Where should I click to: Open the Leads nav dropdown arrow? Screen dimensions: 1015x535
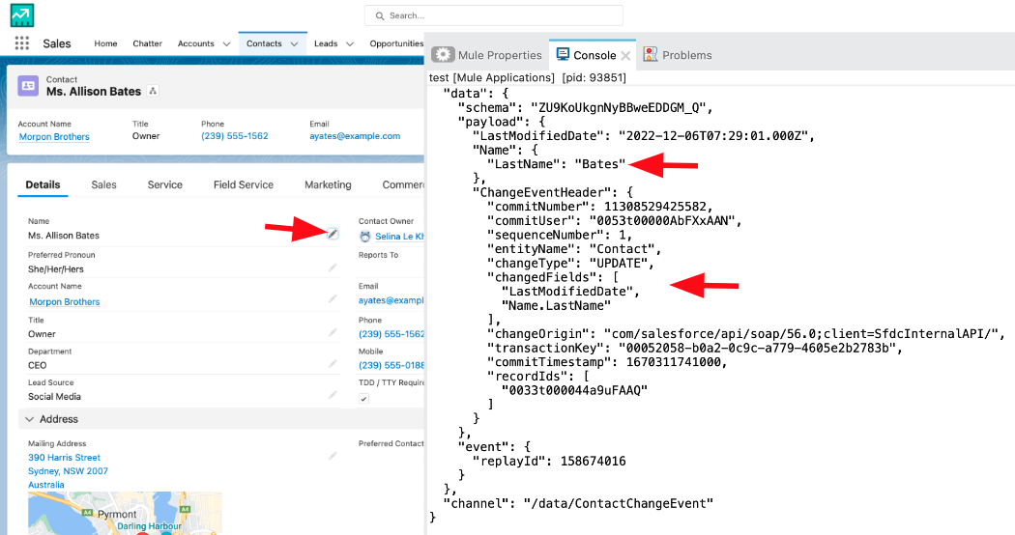(x=350, y=44)
